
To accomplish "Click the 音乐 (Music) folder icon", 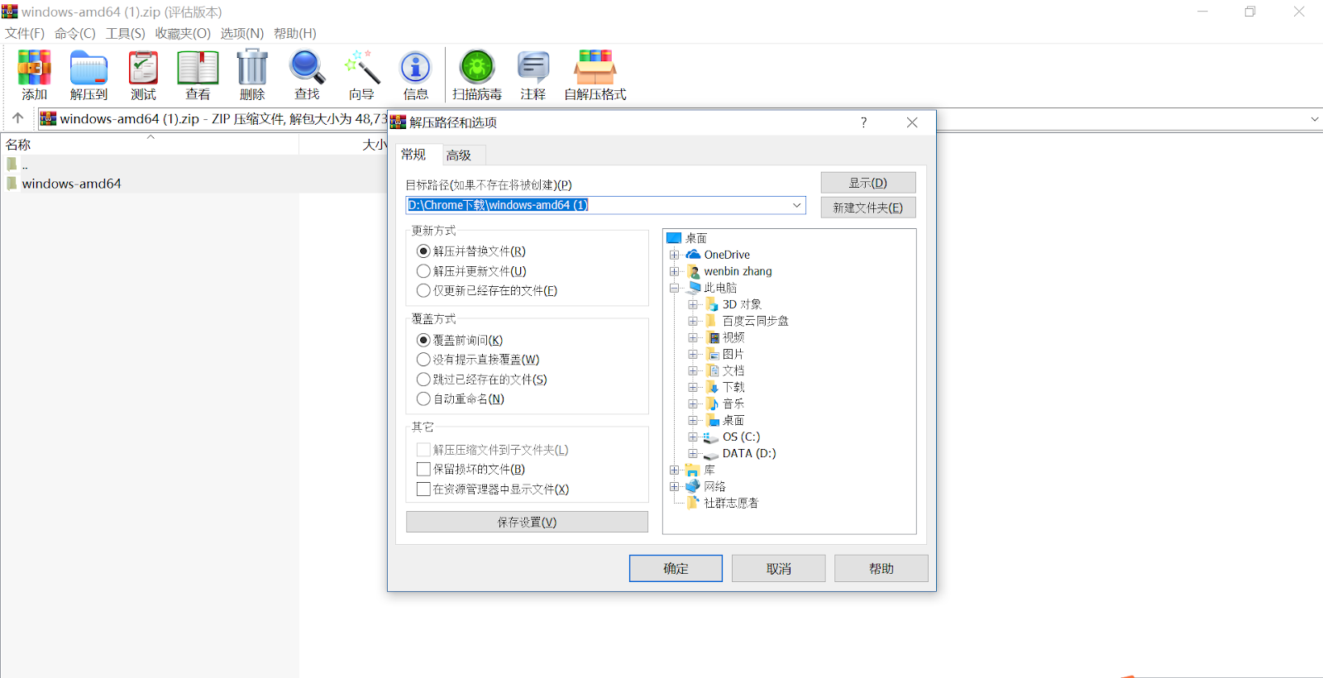I will coord(712,403).
